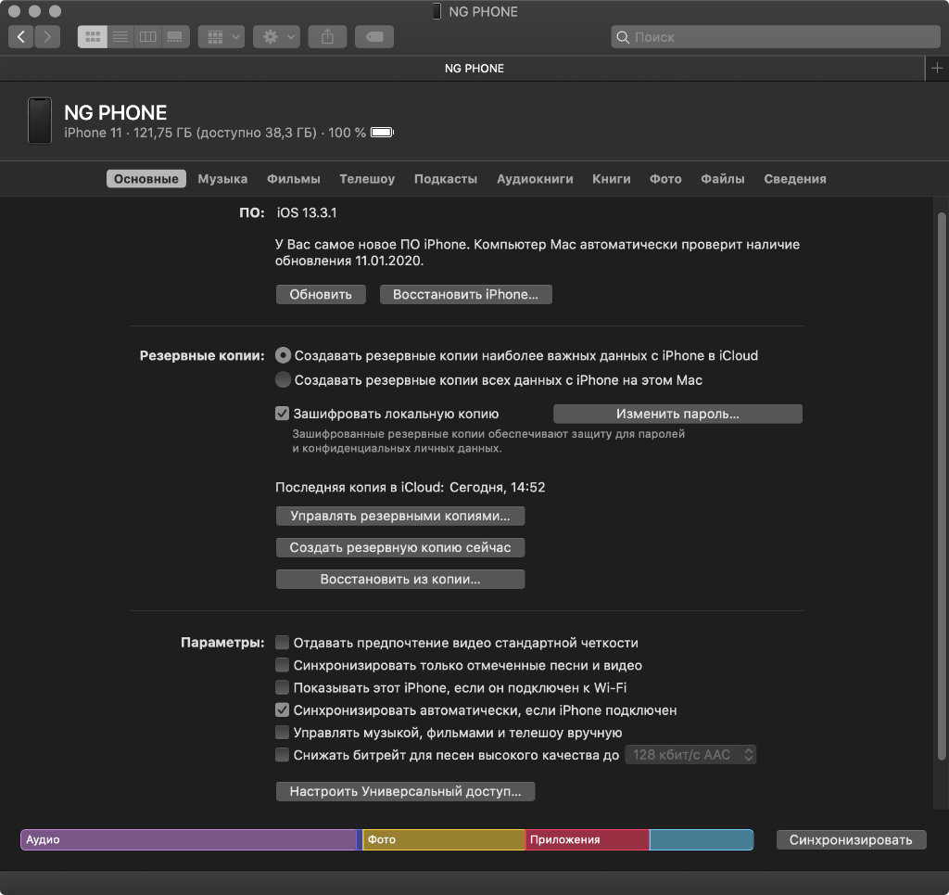The image size is (949, 895).
Task: Open the gear action menu
Action: (x=276, y=37)
